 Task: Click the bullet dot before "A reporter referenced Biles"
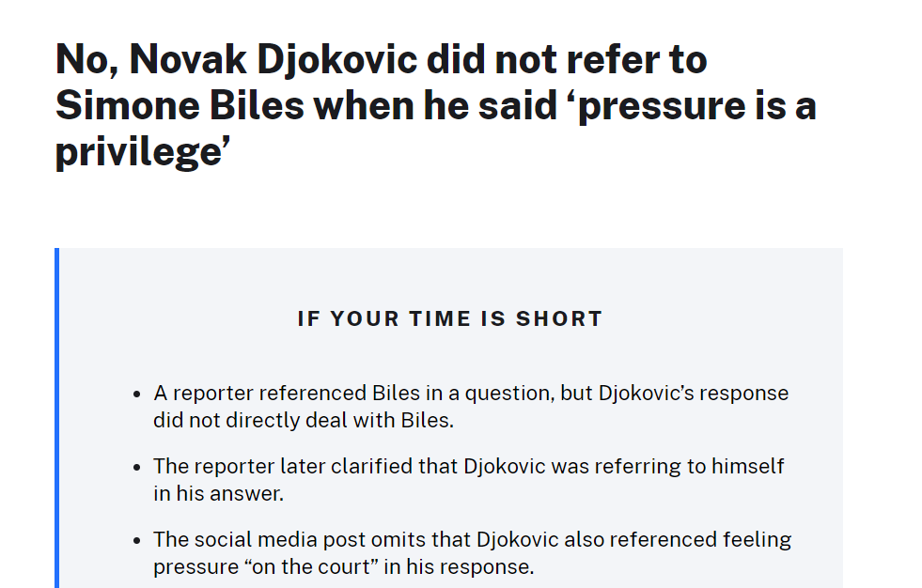point(137,395)
